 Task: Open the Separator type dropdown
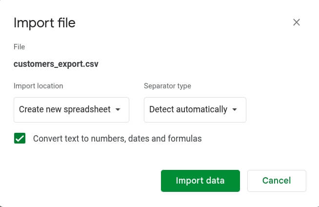(x=195, y=110)
